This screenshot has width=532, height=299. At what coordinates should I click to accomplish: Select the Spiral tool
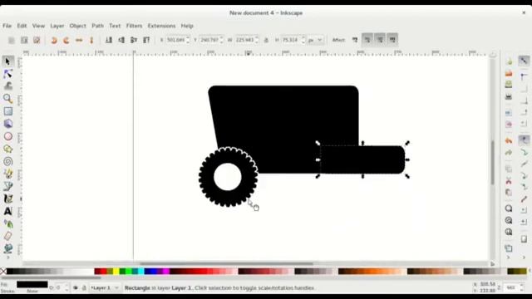point(7,161)
